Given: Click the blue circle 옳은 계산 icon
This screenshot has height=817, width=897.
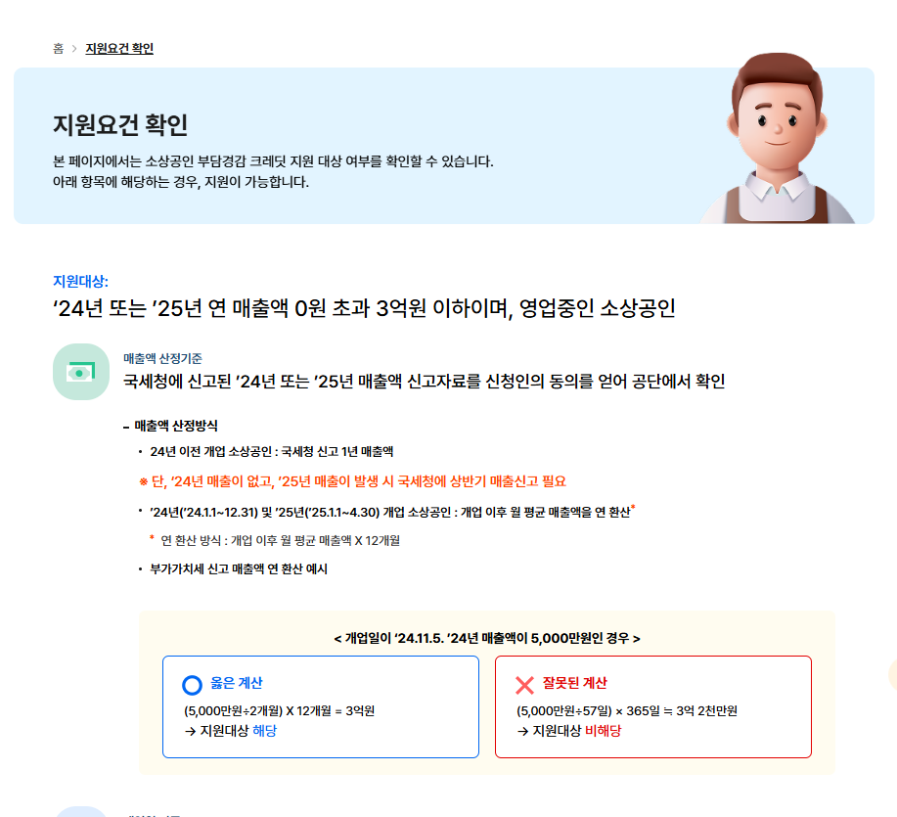Looking at the screenshot, I should click(192, 685).
